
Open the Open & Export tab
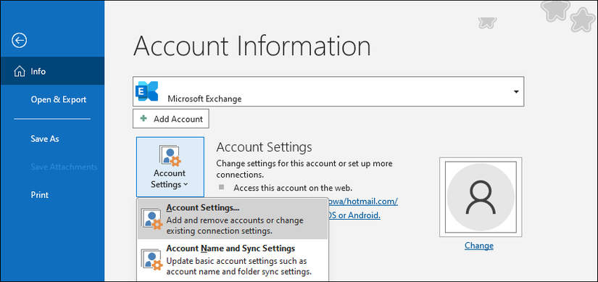pyautogui.click(x=52, y=99)
